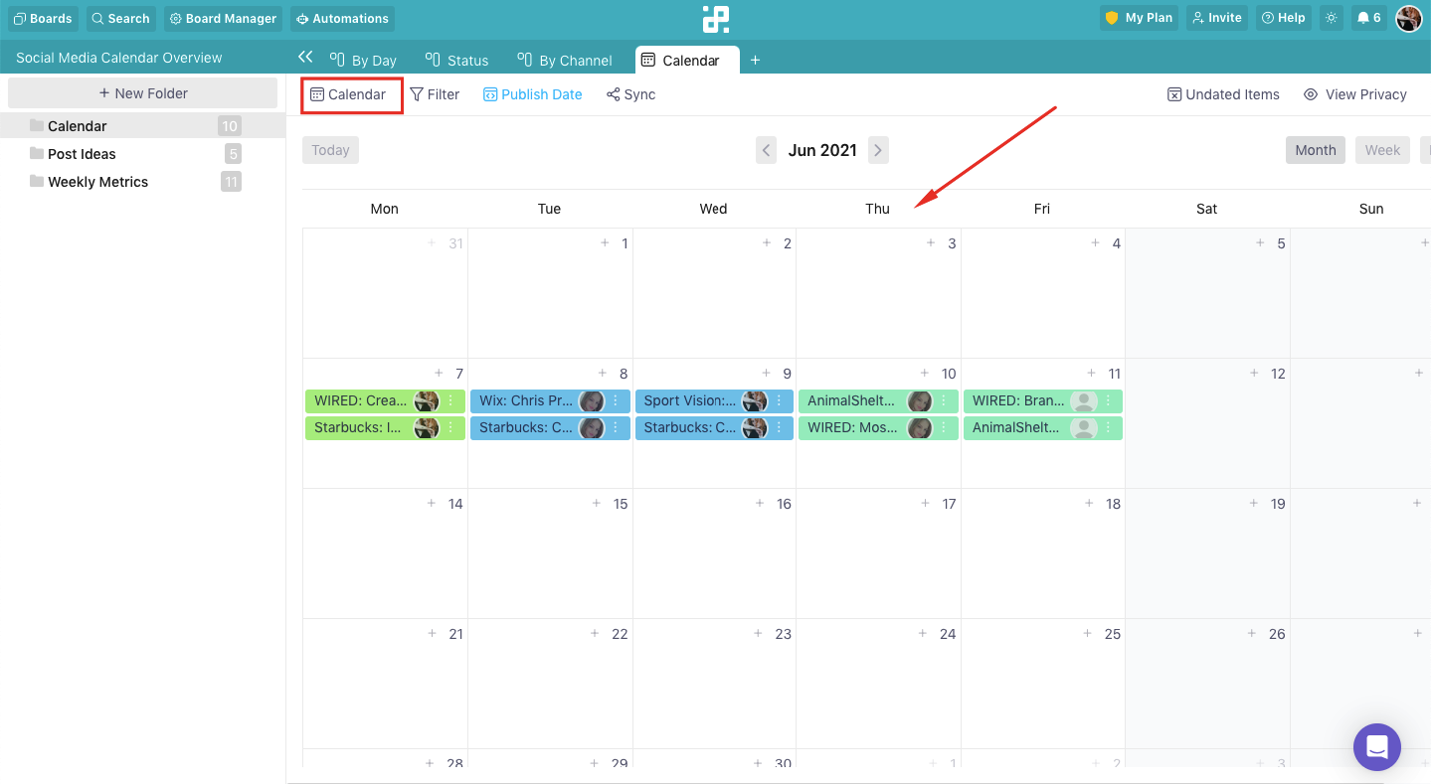This screenshot has height=784, width=1431.
Task: Click assignee avatar on Wix item
Action: click(x=592, y=400)
